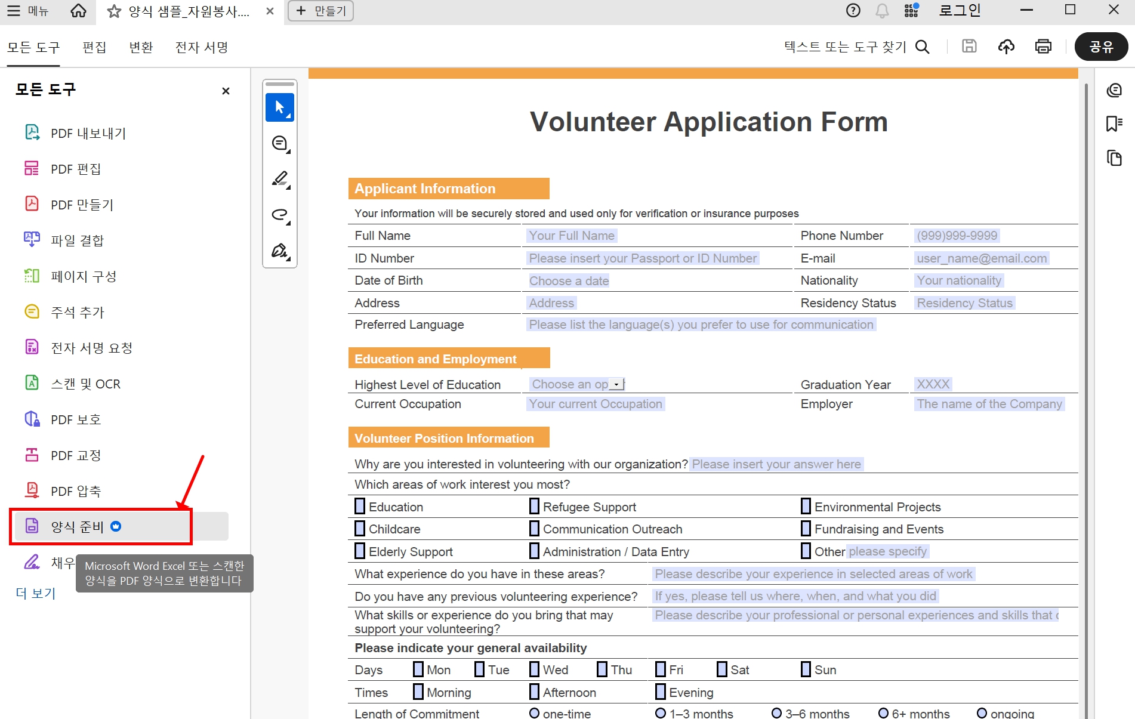Select the one-time commitment radio button
Viewport: 1135px width, 719px height.
click(534, 713)
